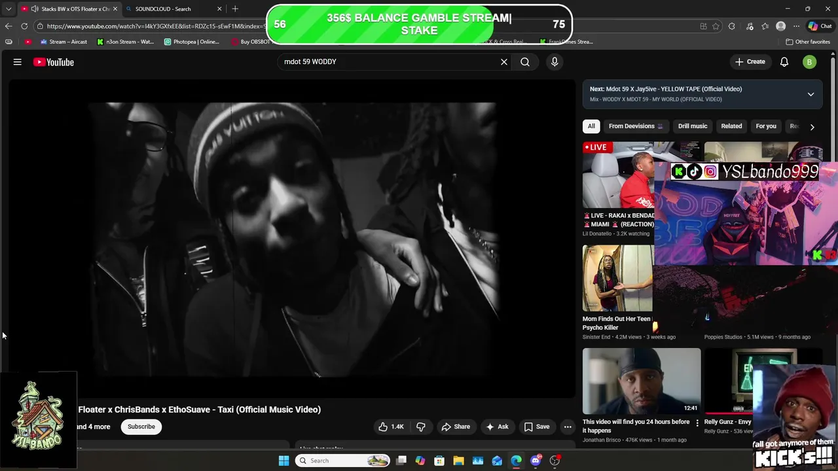This screenshot has height=471, width=838.
Task: Open the browser profile icon
Action: (x=780, y=26)
